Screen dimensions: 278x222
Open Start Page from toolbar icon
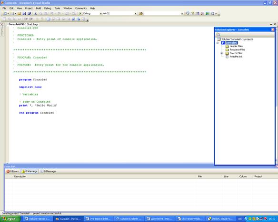tap(208, 13)
